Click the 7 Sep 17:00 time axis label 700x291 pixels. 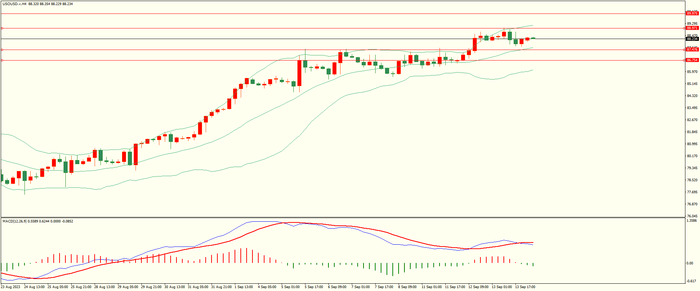(384, 287)
